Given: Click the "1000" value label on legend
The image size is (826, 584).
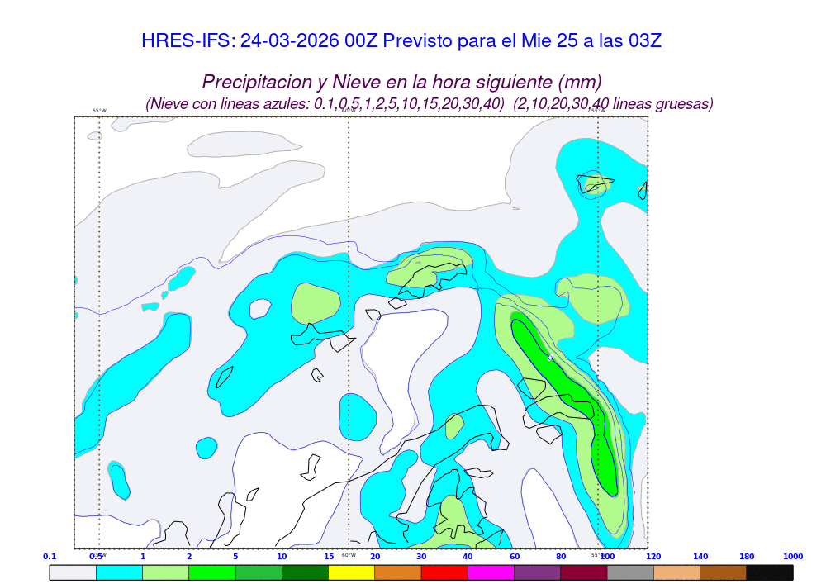Looking at the screenshot, I should pyautogui.click(x=792, y=557).
